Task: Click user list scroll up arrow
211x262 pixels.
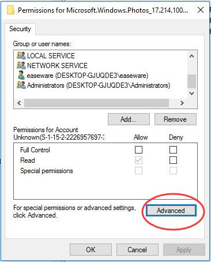Action: point(191,56)
